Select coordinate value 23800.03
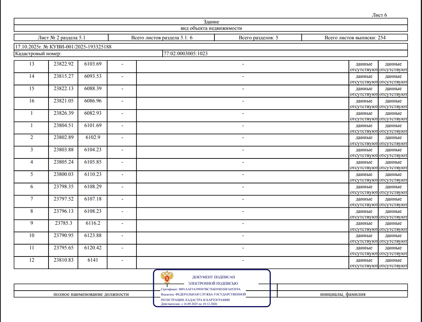The height and width of the screenshot is (322, 422). [x=64, y=174]
